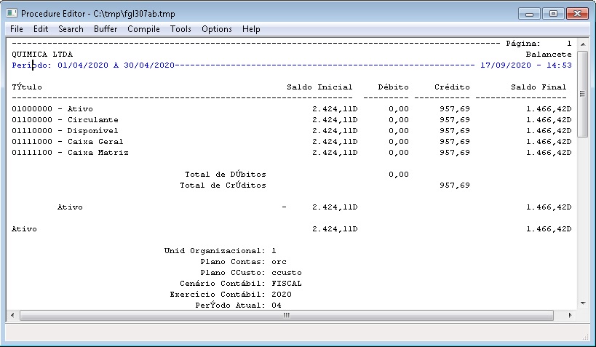Click the Procedure Editor title bar icon
The height and width of the screenshot is (347, 596).
pyautogui.click(x=12, y=13)
